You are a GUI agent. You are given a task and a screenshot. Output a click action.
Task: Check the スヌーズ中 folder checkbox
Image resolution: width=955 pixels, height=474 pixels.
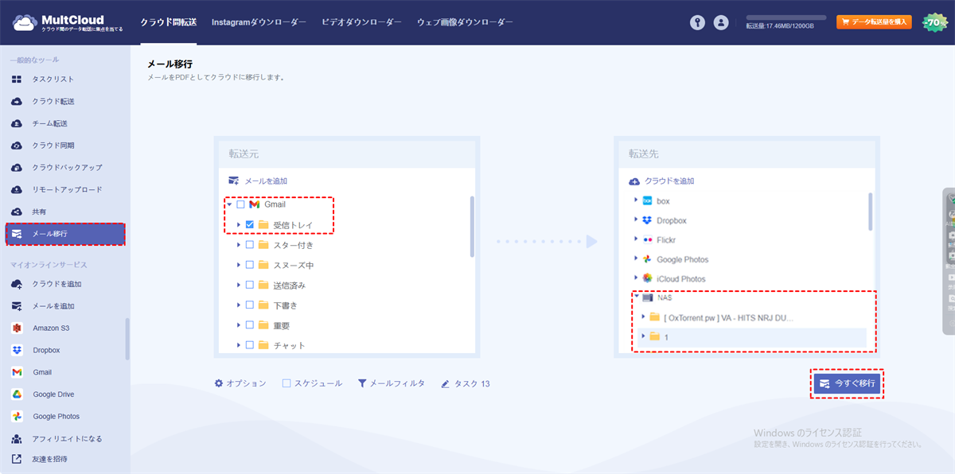[250, 265]
